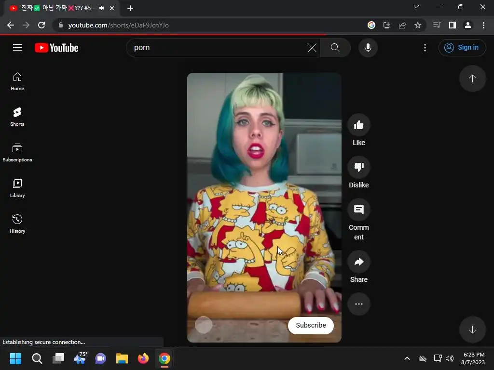Install app icon in address bar
Viewport: 494px width, 370px height.
387,25
